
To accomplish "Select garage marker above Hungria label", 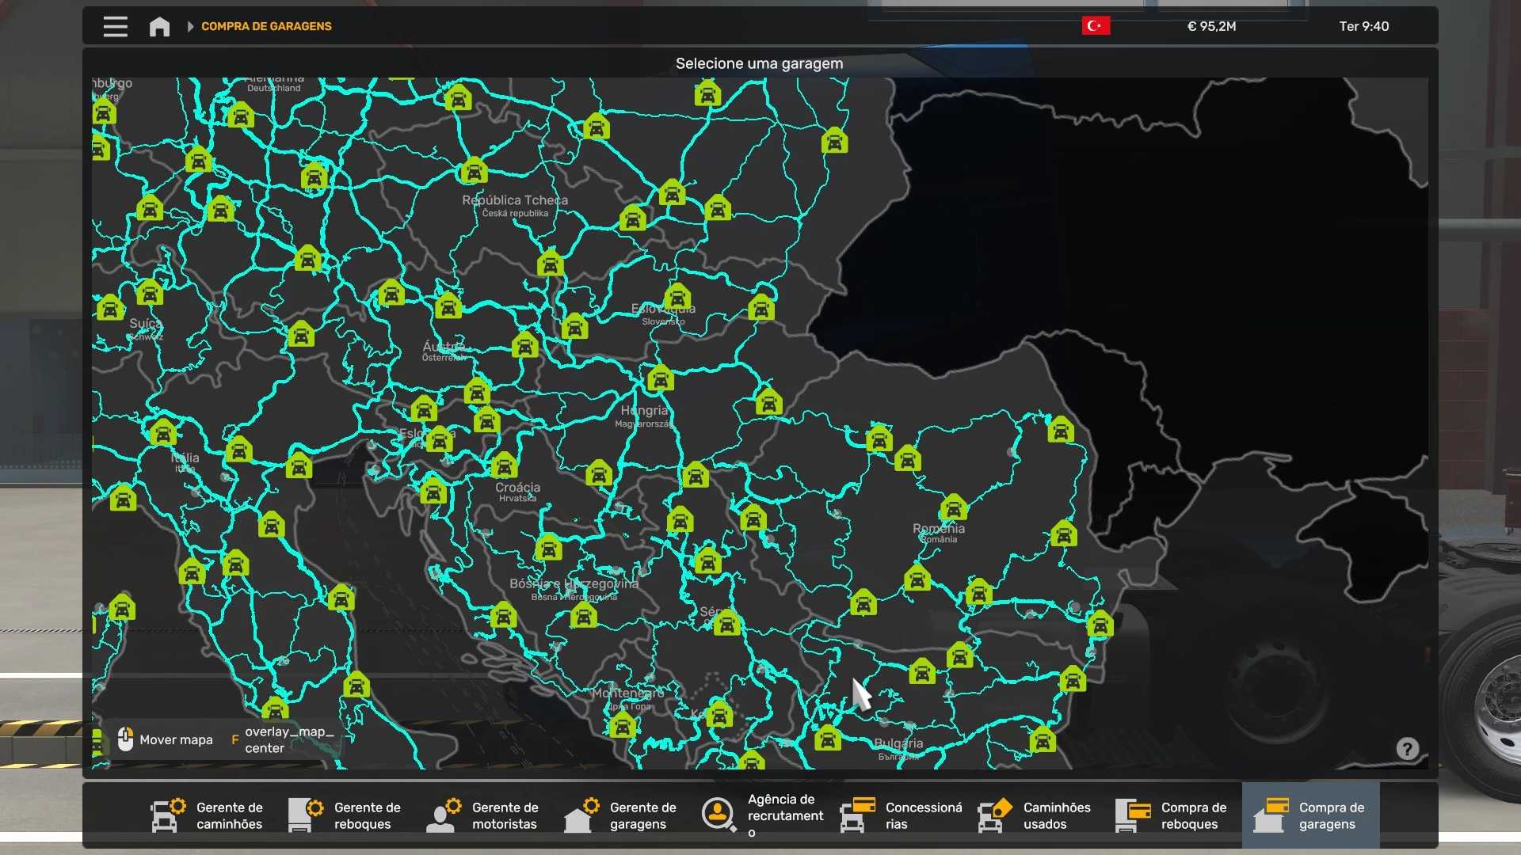I will click(x=660, y=379).
